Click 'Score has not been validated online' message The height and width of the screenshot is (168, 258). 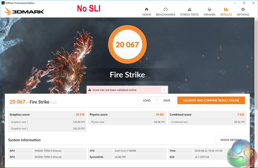(x=114, y=90)
